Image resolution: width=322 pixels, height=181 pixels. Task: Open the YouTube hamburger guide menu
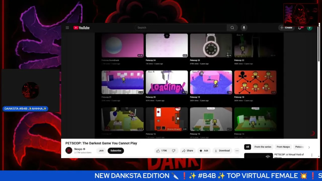tap(67, 28)
